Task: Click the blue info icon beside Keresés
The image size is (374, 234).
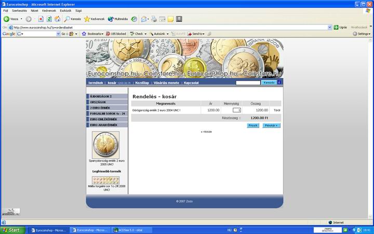Action: (279, 82)
